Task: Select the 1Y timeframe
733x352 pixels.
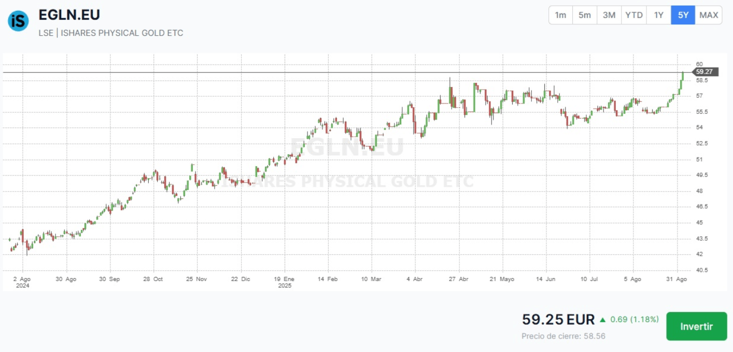Action: point(658,15)
